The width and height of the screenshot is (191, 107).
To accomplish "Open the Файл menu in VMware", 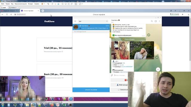I will click(x=3, y=4).
